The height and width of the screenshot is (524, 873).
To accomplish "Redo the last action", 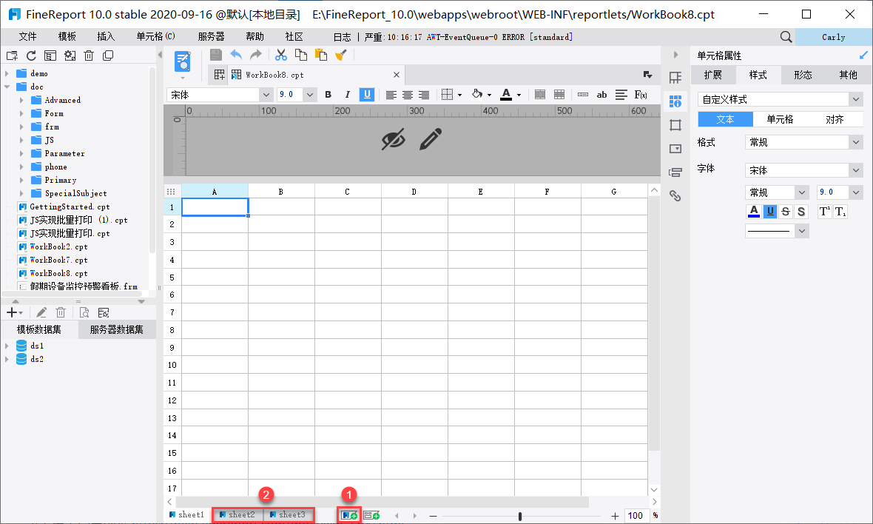I will point(255,55).
